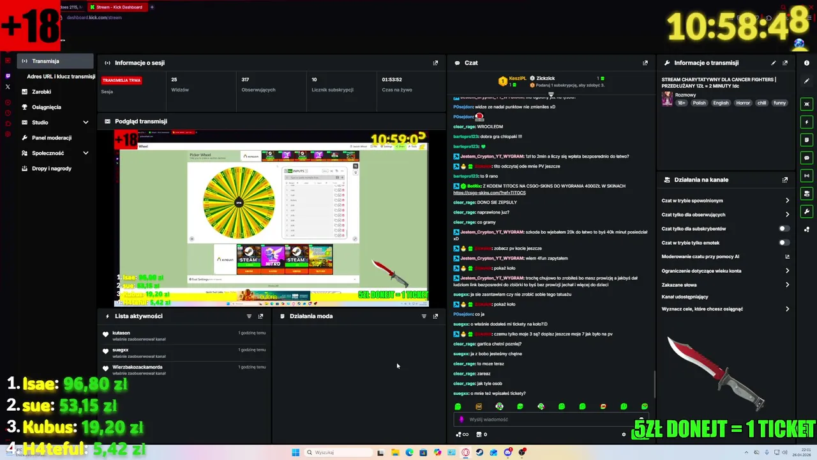Viewport: 817px width, 460px height.
Task: Enable Czat w trybie tylko emotek toggle
Action: 784,243
